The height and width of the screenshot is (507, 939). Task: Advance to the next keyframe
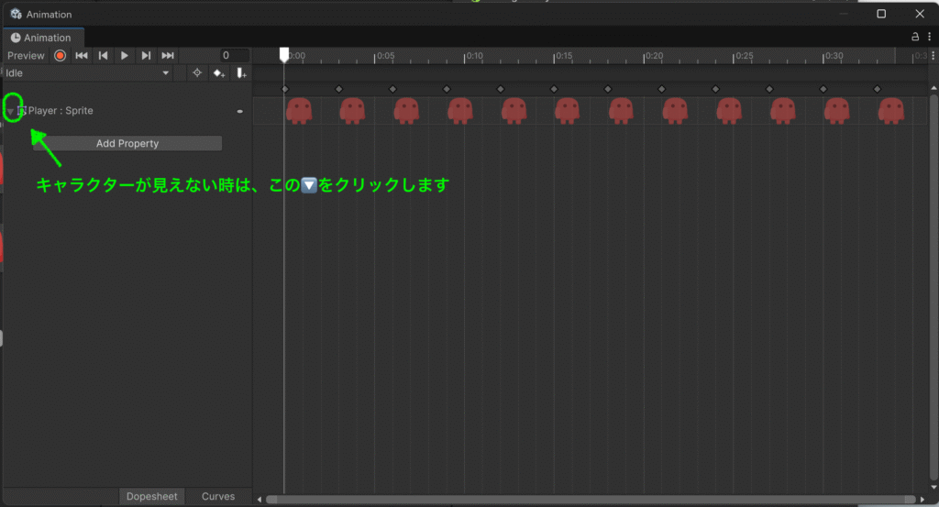click(x=146, y=56)
